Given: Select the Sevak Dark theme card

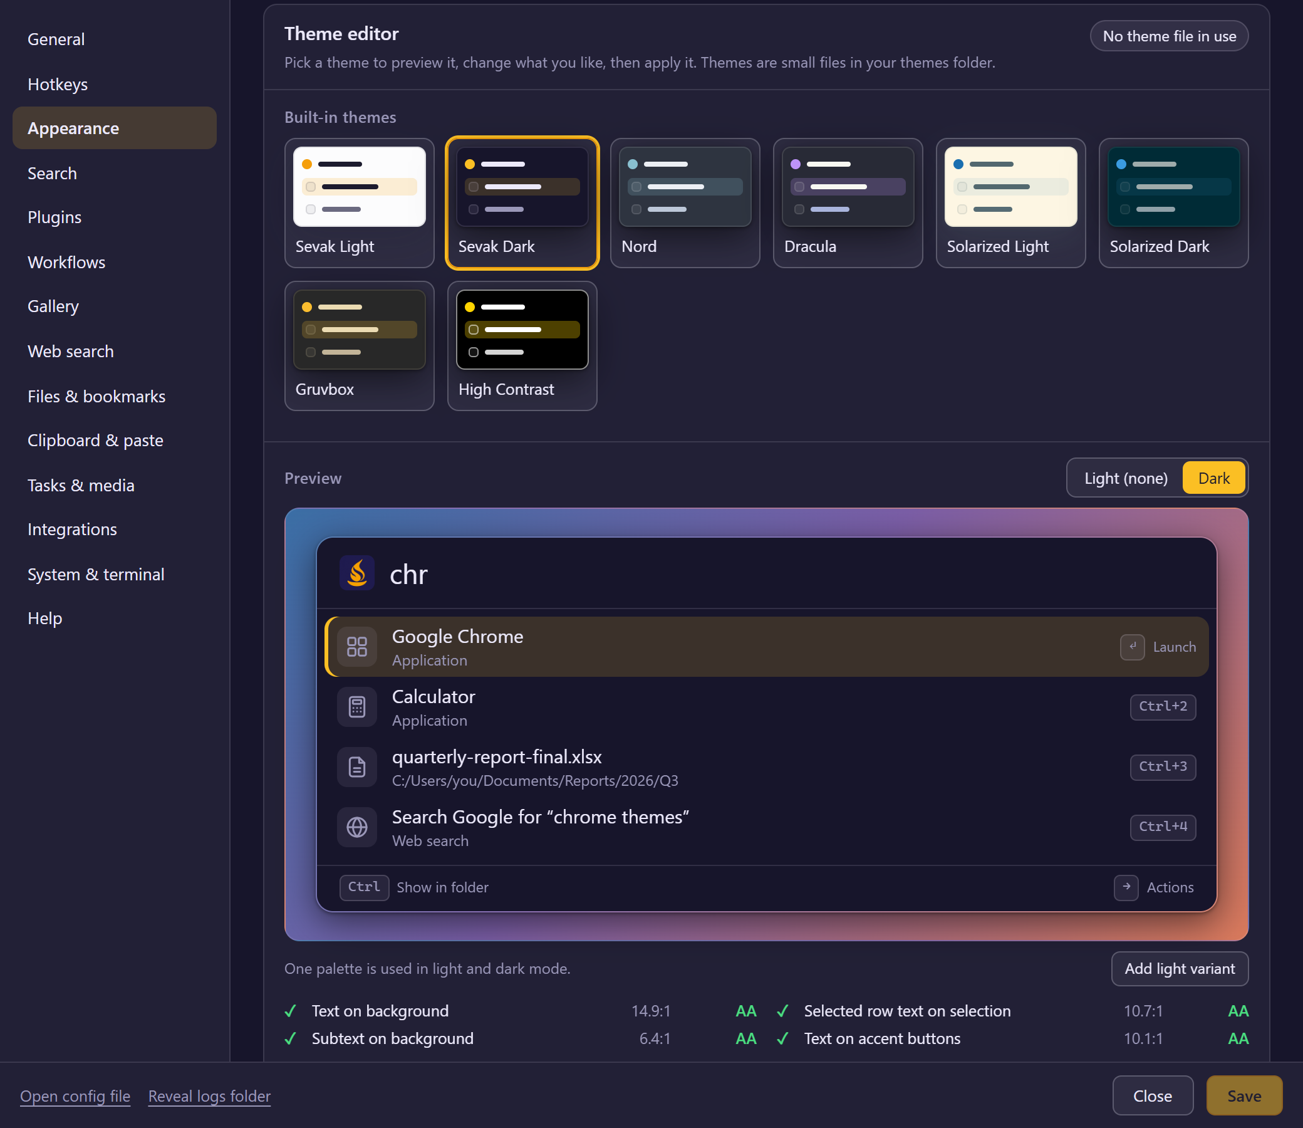Looking at the screenshot, I should coord(522,202).
